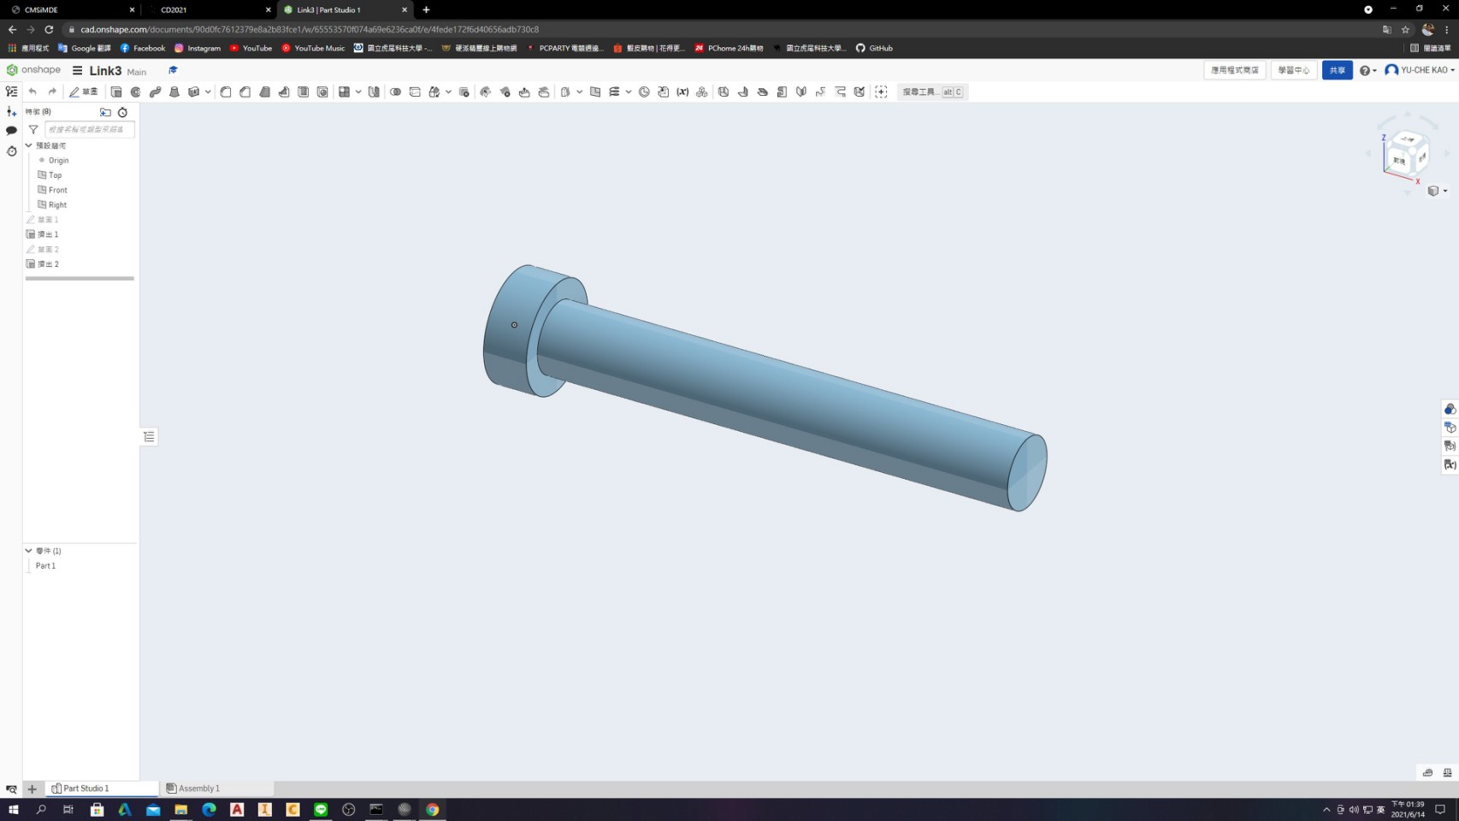
Task: Add new tab with plus button
Action: (x=32, y=789)
